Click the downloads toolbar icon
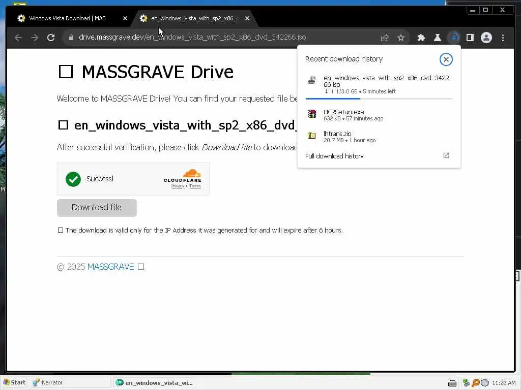The image size is (521, 390). pos(454,38)
